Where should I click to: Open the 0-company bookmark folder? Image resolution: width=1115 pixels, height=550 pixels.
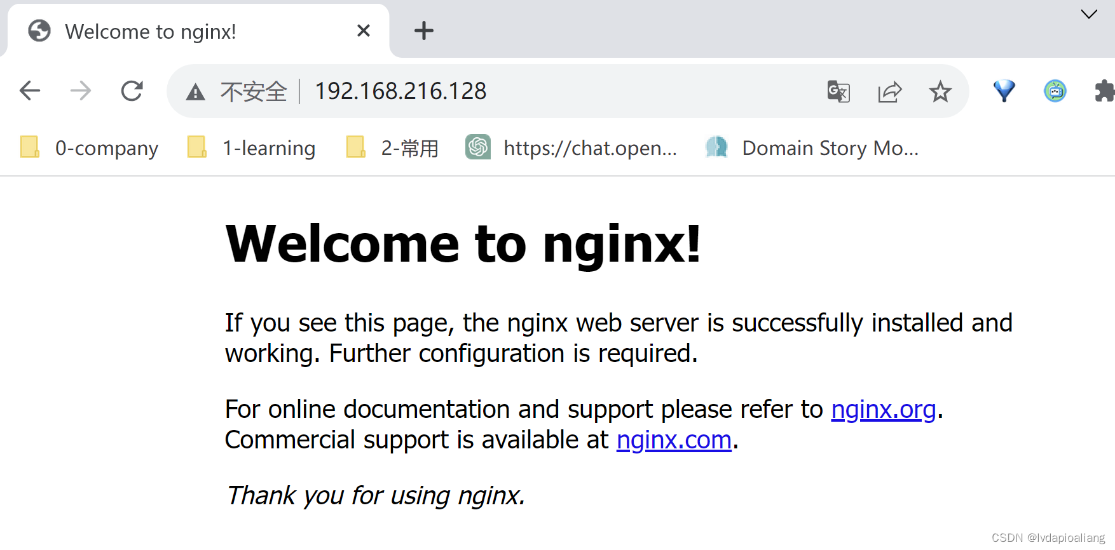pyautogui.click(x=89, y=147)
